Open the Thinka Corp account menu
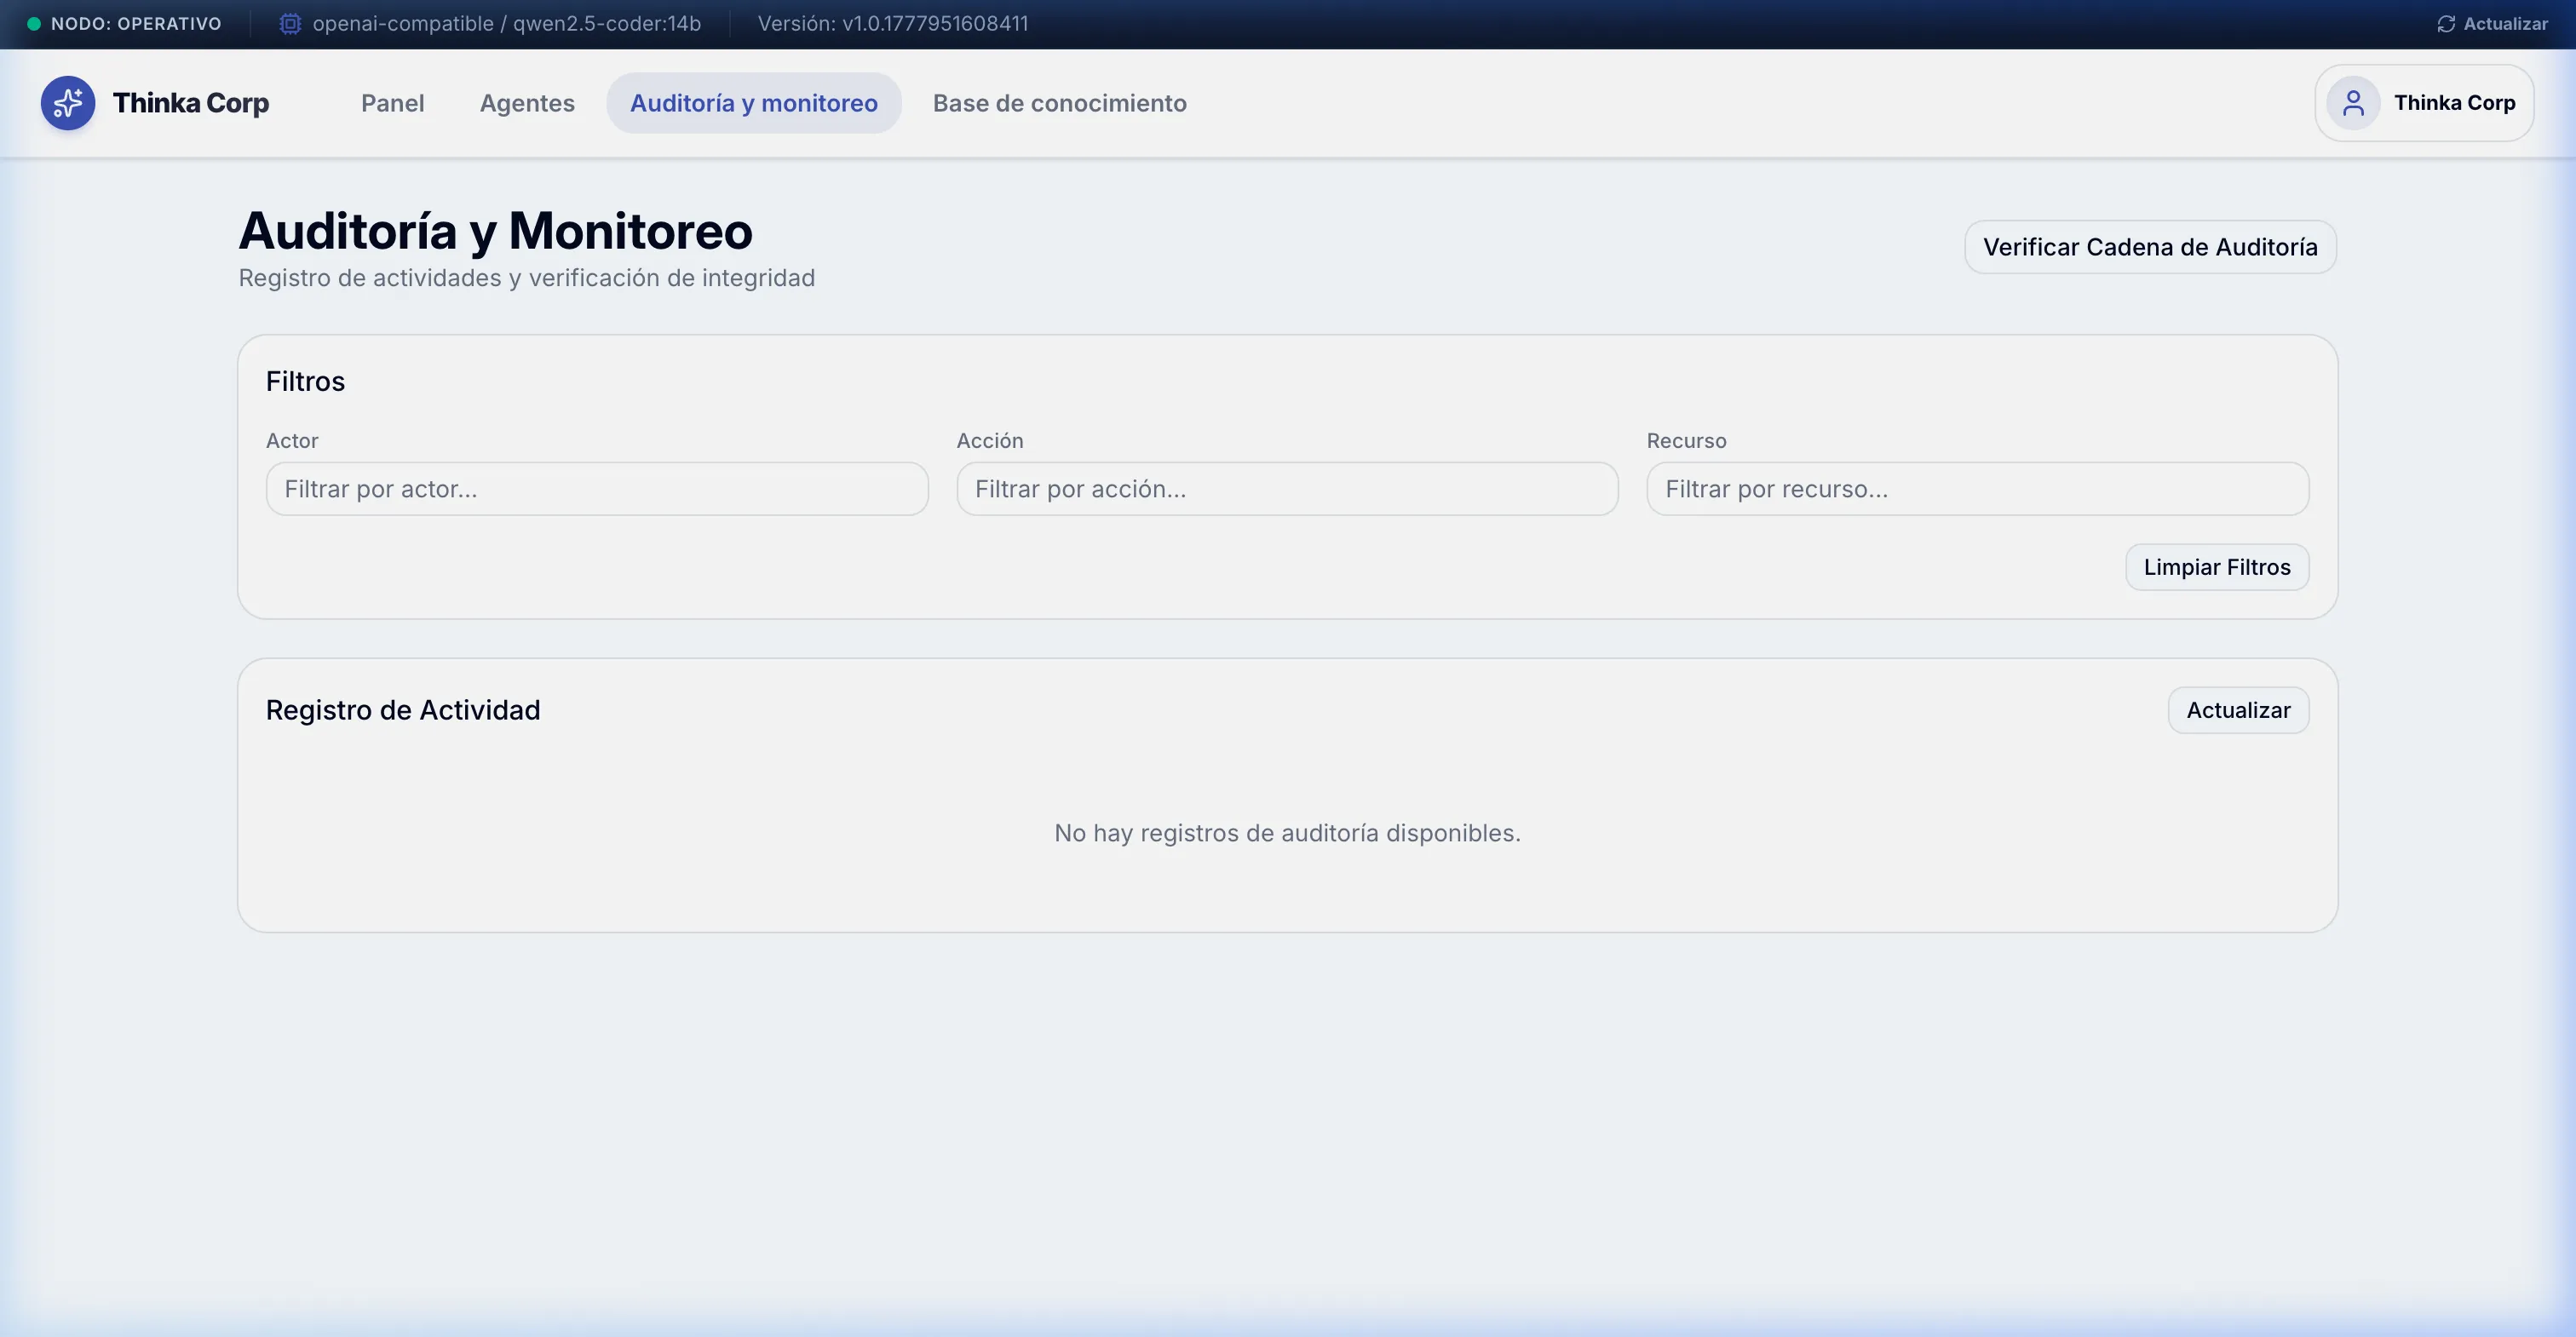Screen dimensions: 2576x1337 2424,103
